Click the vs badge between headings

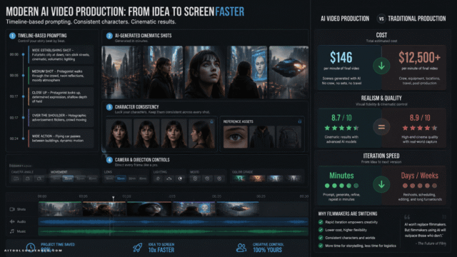click(x=381, y=19)
